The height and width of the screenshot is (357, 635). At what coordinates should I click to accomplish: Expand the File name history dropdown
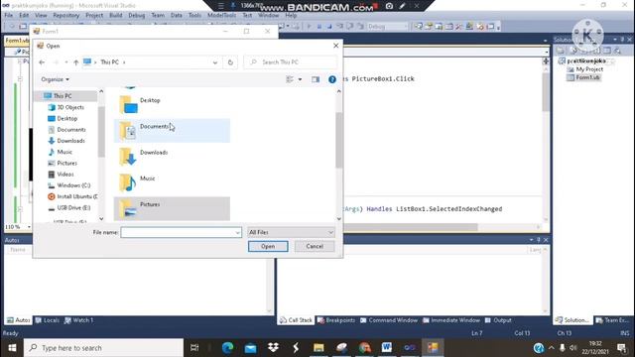[x=237, y=232]
